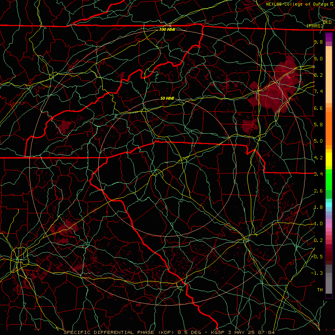Click the KGSP radar site code in caption
The height and width of the screenshot is (335, 335).
coord(218,332)
